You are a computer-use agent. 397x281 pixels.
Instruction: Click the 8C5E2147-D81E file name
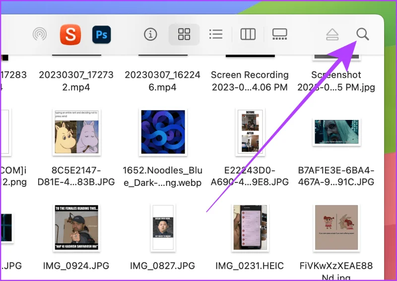point(76,176)
